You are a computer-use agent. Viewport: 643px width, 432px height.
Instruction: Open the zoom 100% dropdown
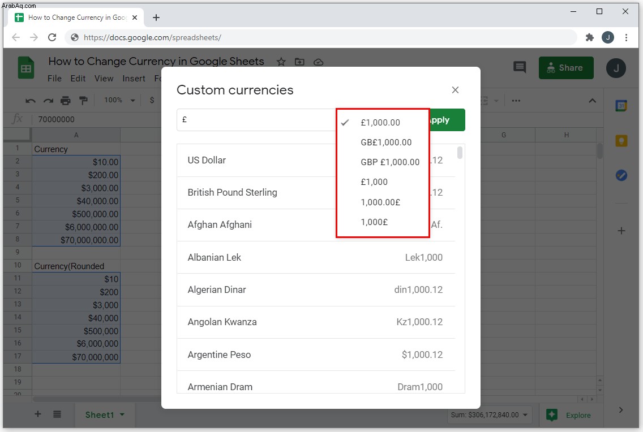tap(119, 100)
